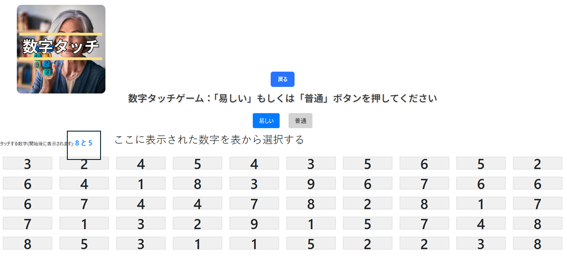
Task: Tap the 4 in the second row
Action: coord(84,183)
